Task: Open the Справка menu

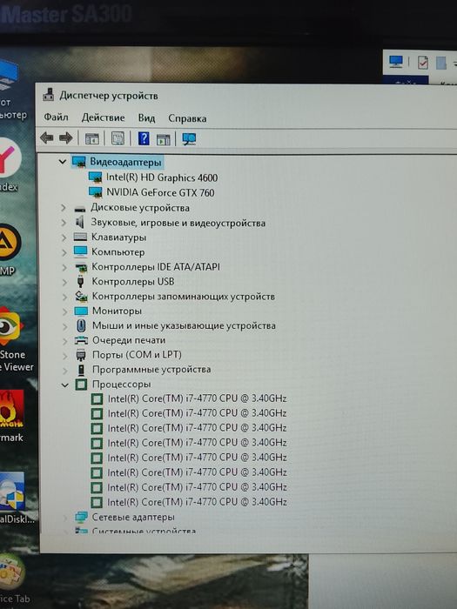Action: coord(187,118)
